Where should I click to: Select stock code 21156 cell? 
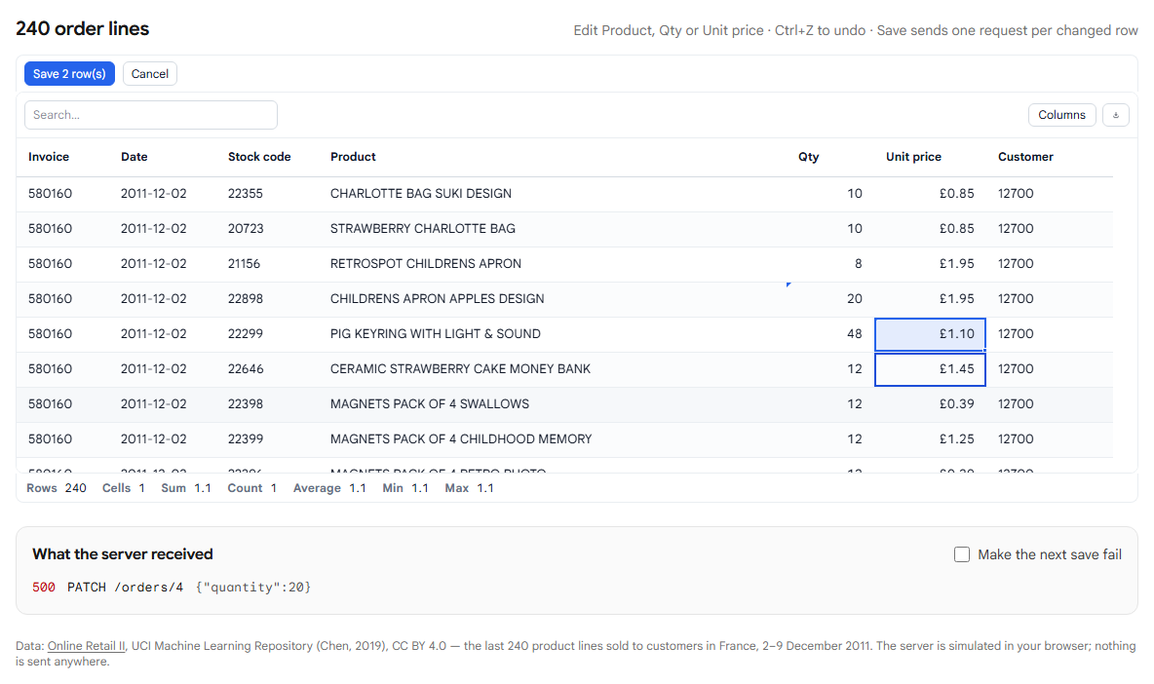tap(268, 264)
